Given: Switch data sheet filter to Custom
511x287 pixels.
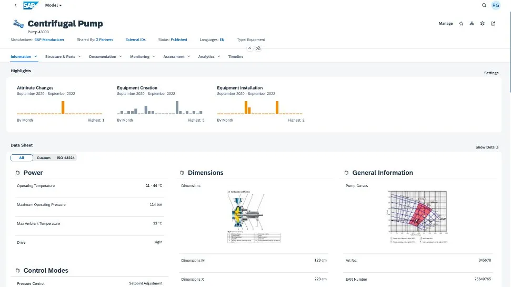Looking at the screenshot, I should point(44,158).
